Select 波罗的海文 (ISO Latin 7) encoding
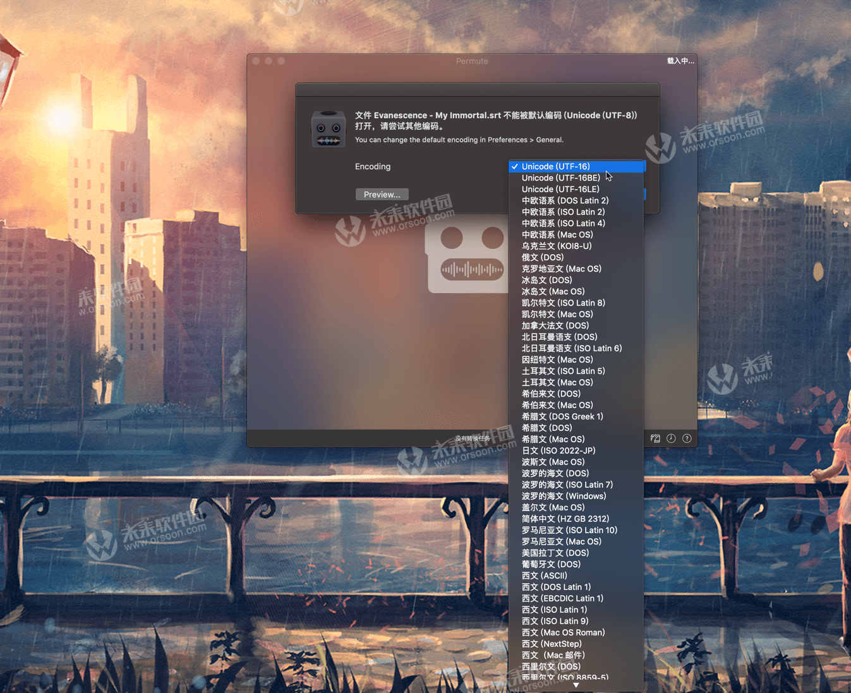Viewport: 851px width, 693px height. [576, 485]
